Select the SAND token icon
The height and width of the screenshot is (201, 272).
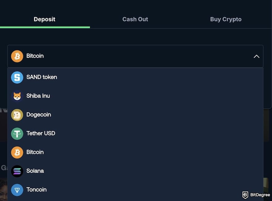tap(17, 77)
